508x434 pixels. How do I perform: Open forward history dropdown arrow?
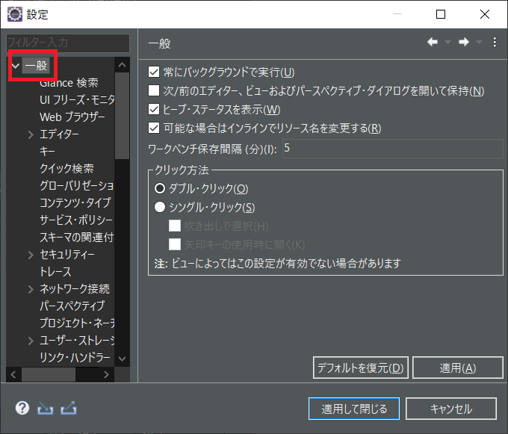(479, 42)
